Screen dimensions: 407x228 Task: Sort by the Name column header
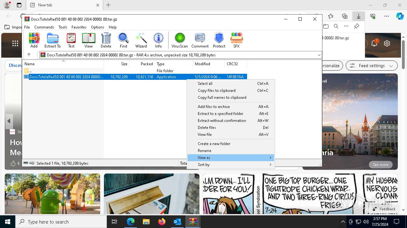click(x=63, y=64)
